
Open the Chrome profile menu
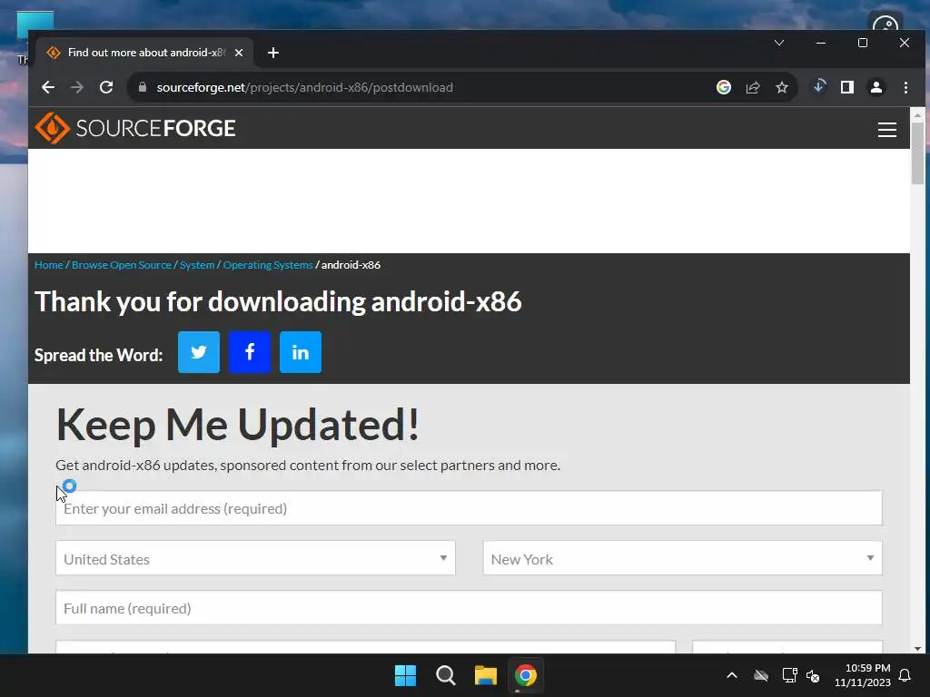876,87
